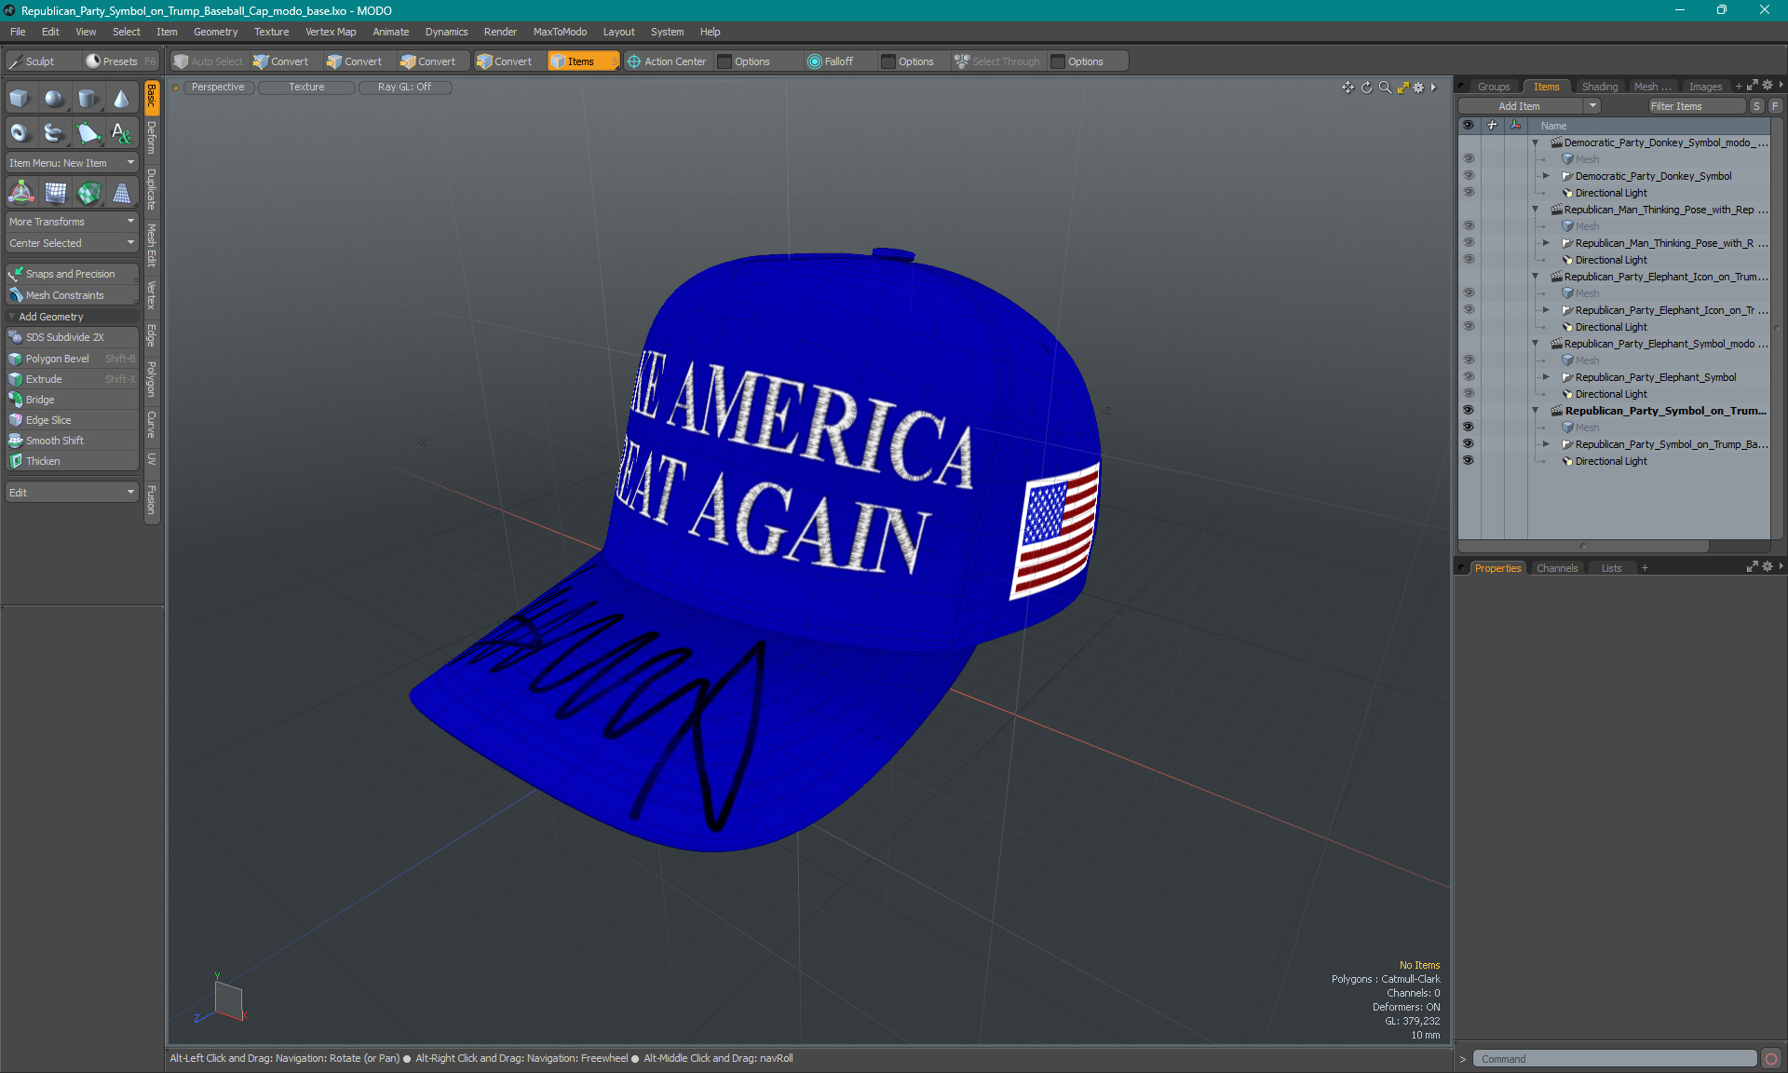Click the grid plane icon
This screenshot has height=1073, width=1788.
56,193
